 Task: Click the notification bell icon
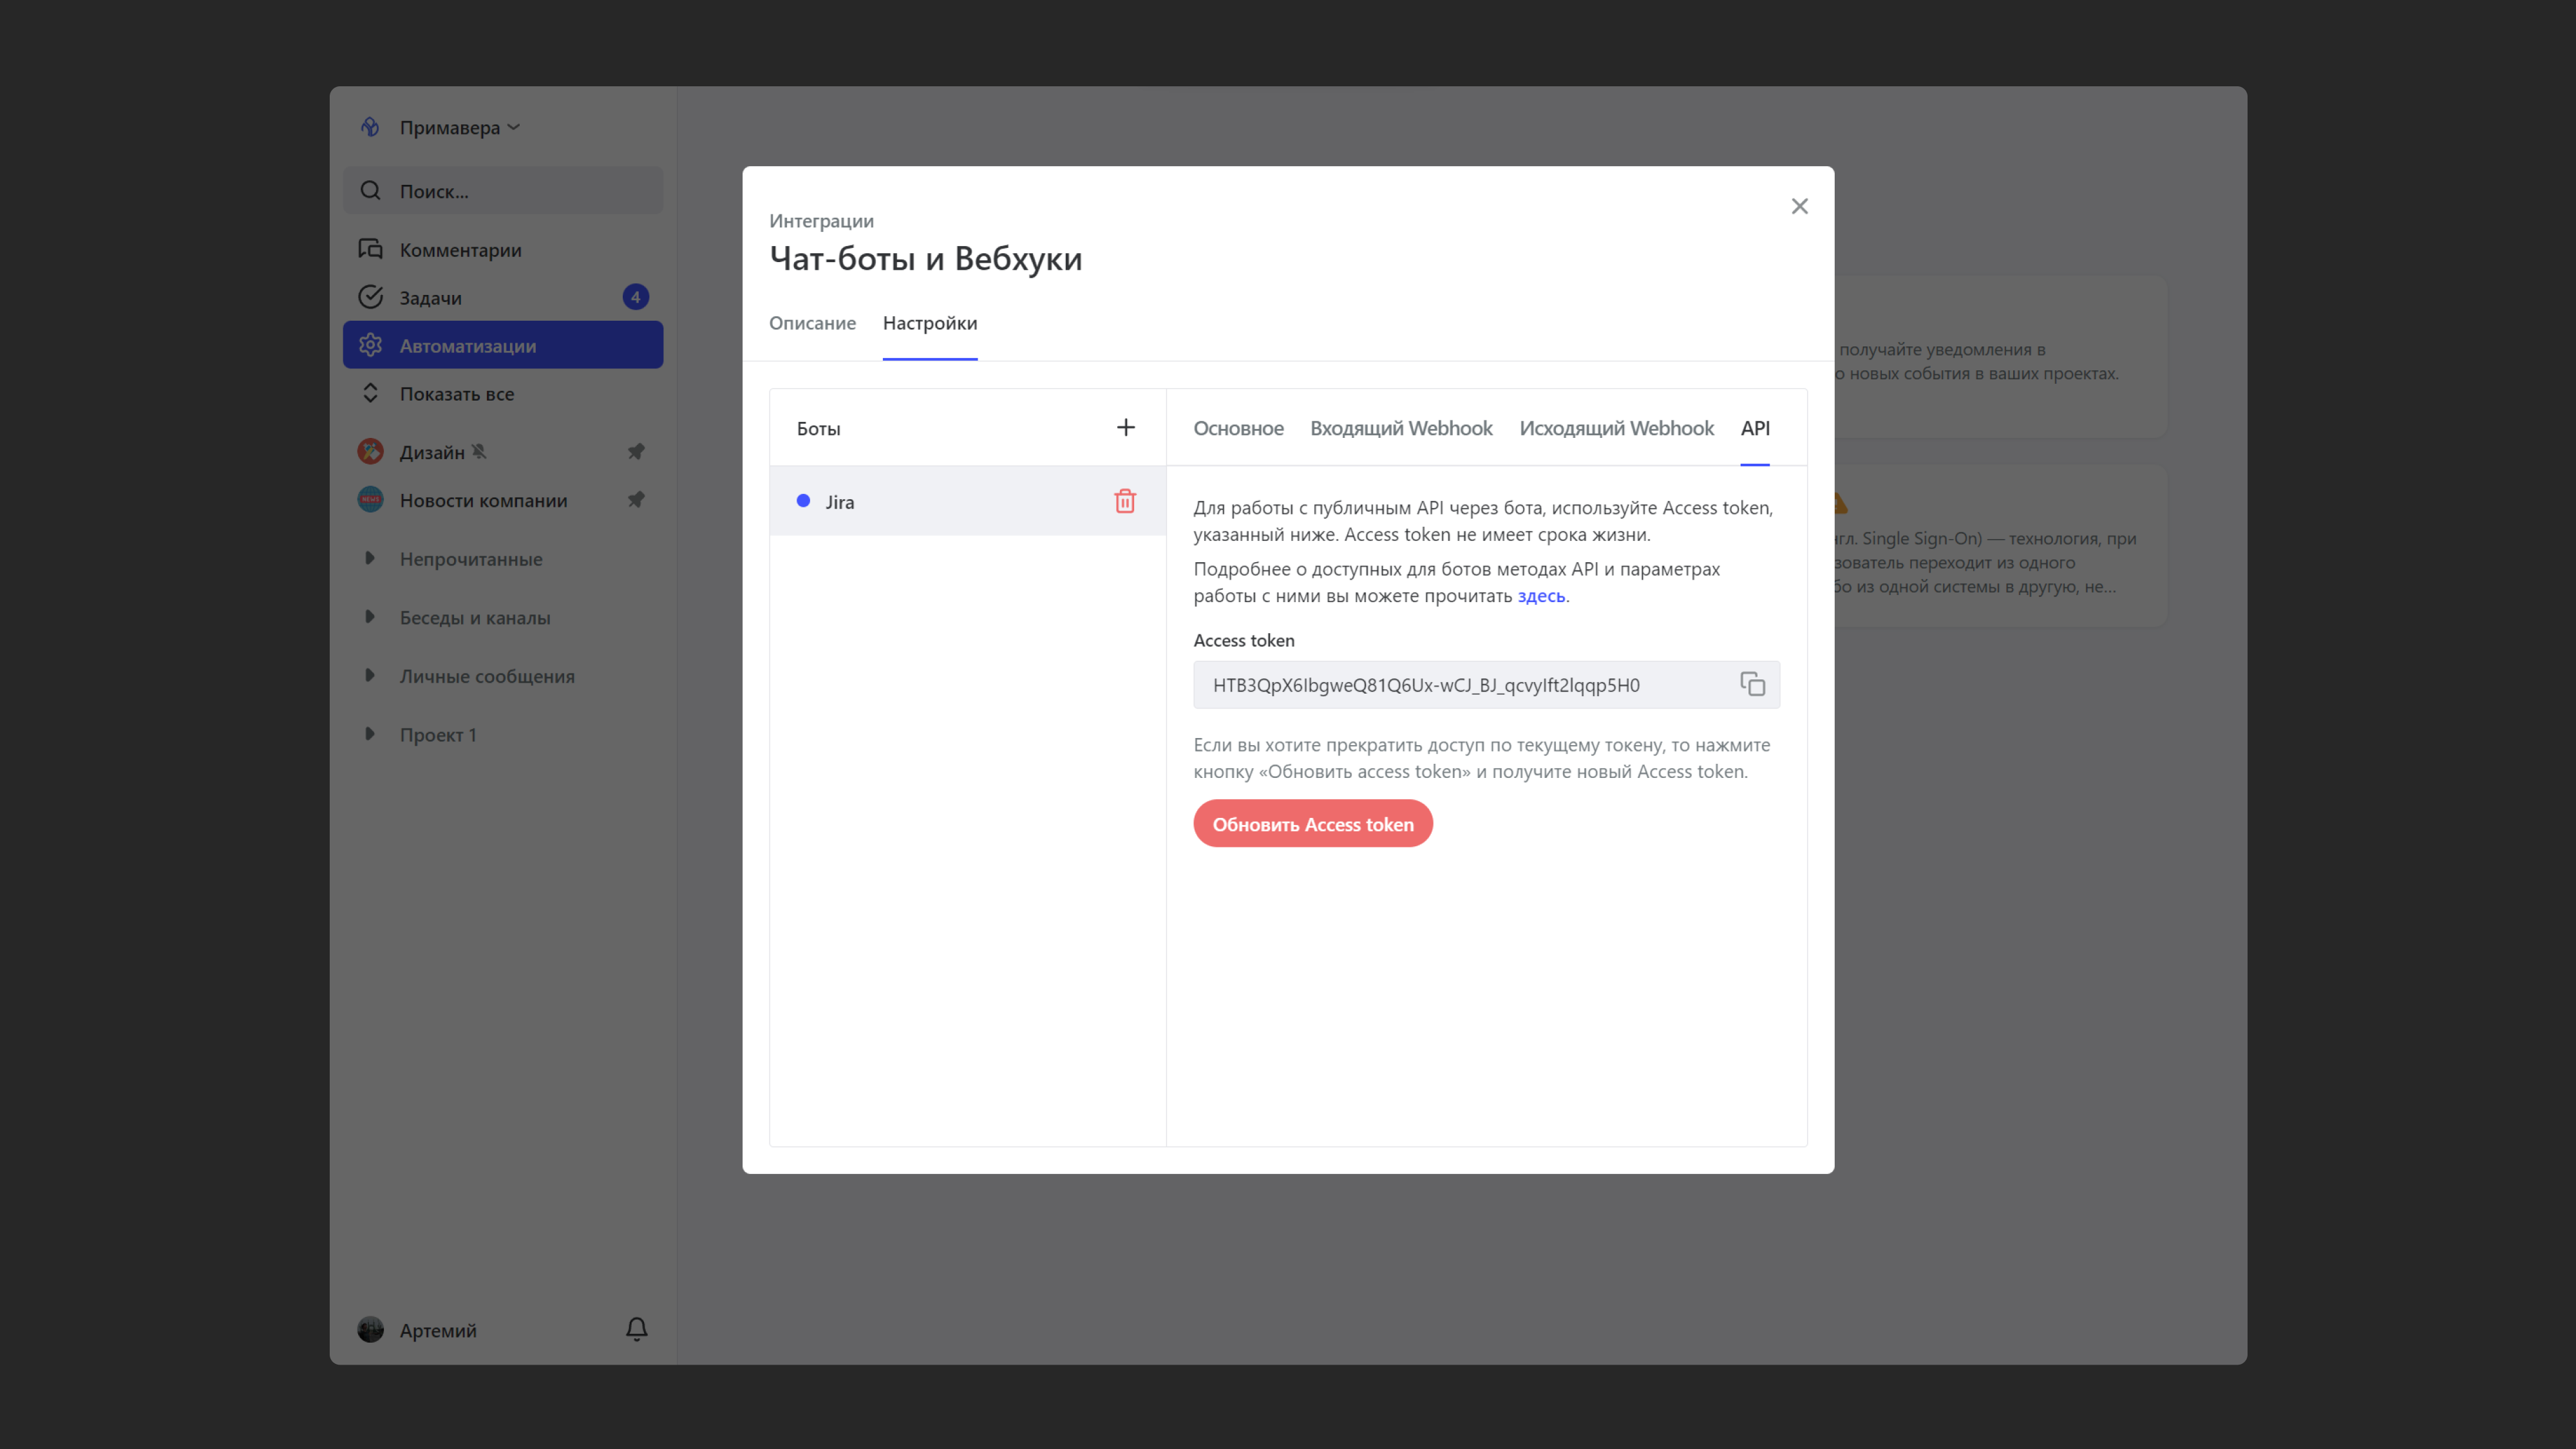[x=636, y=1329]
